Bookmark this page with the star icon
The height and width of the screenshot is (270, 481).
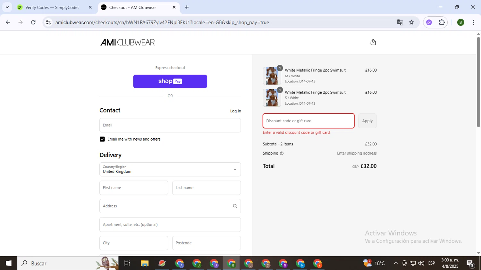click(x=411, y=22)
